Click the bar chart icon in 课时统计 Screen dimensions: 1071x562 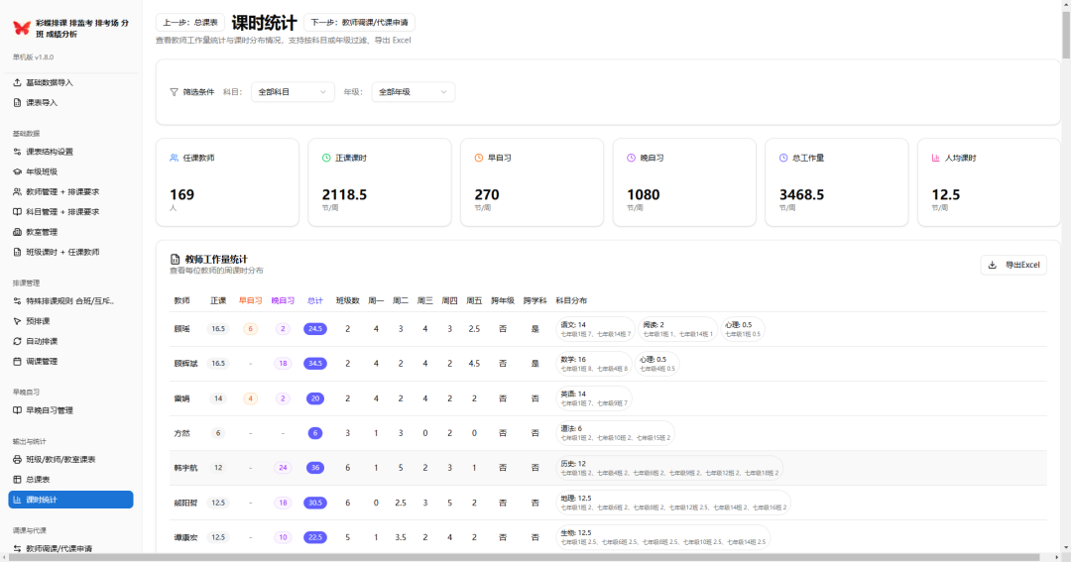click(17, 500)
